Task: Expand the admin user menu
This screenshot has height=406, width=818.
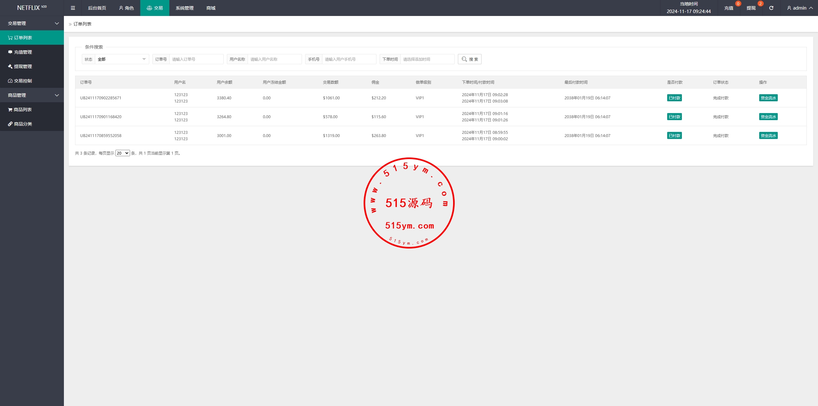Action: tap(800, 8)
